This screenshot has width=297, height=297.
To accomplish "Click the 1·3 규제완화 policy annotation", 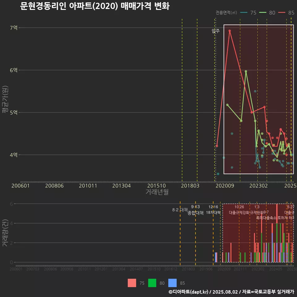I will (257, 210).
